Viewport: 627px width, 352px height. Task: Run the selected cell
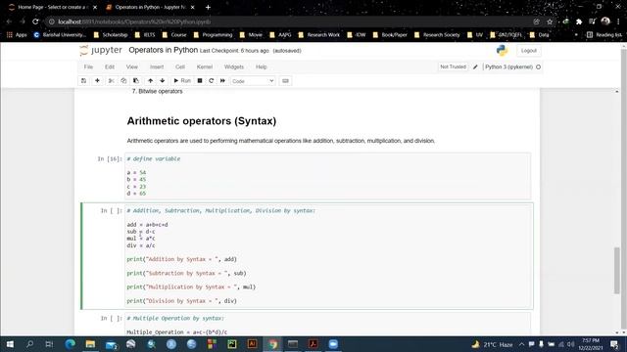click(182, 80)
